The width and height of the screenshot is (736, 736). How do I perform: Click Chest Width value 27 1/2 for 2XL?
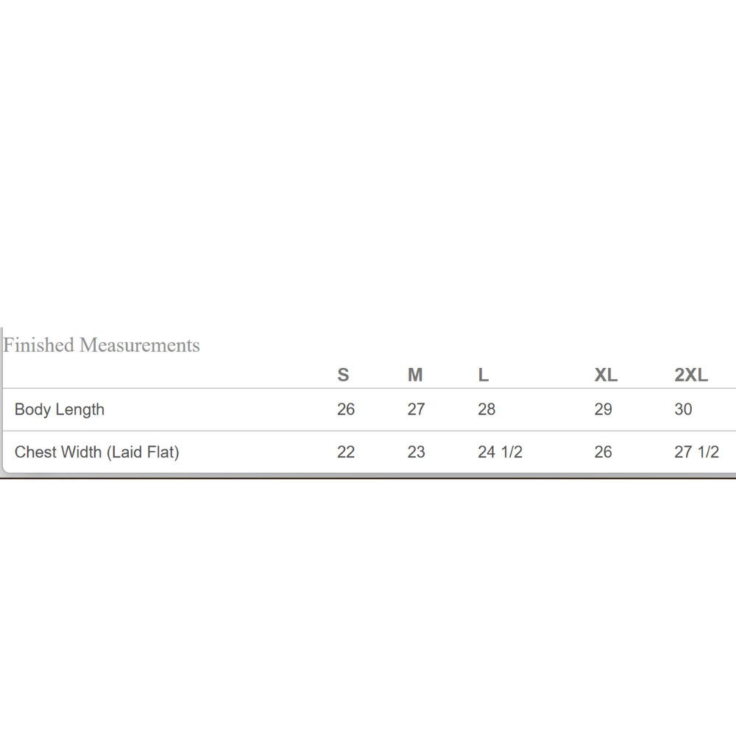tap(696, 452)
